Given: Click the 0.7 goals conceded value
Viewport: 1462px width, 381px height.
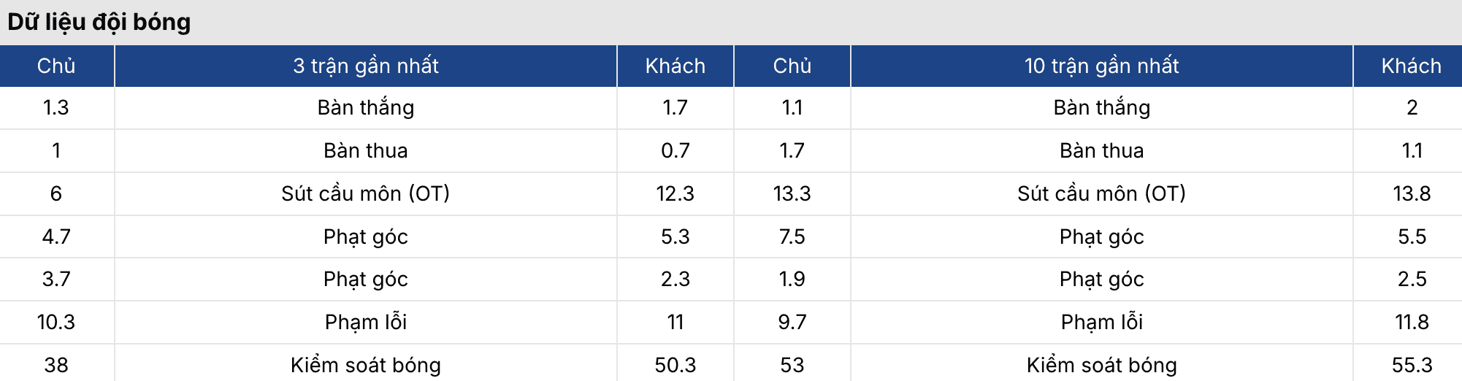Looking at the screenshot, I should [675, 150].
